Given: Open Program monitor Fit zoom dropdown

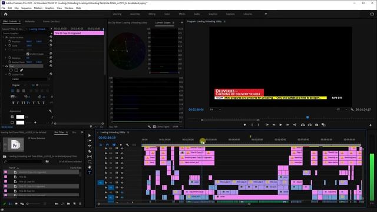Looking at the screenshot, I should point(216,110).
